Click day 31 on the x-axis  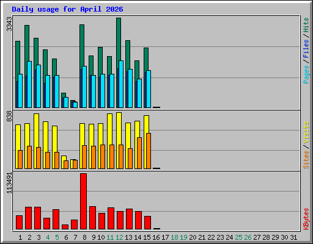click(x=293, y=237)
